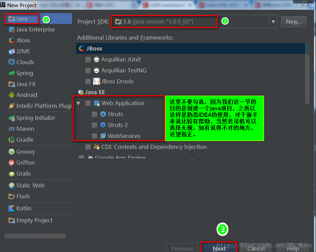Click the JBoss Drools icon
Viewport: 316px width, 252px height.
(x=97, y=81)
